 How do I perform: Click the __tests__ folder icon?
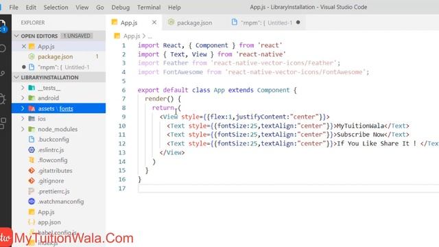pos(32,88)
